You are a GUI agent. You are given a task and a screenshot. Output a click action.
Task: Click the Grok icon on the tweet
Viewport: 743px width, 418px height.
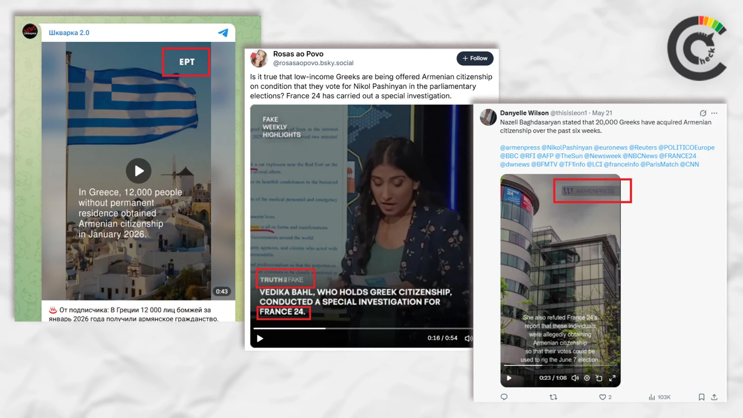(703, 113)
